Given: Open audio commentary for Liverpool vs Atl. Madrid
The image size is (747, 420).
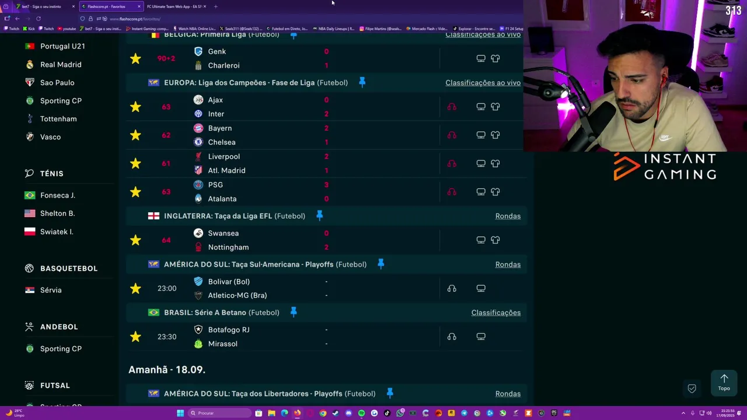Looking at the screenshot, I should click(452, 163).
